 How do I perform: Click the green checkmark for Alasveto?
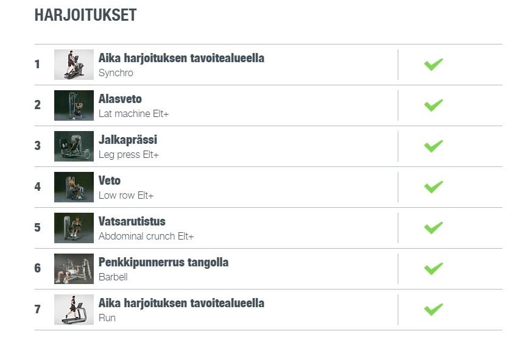coord(433,105)
